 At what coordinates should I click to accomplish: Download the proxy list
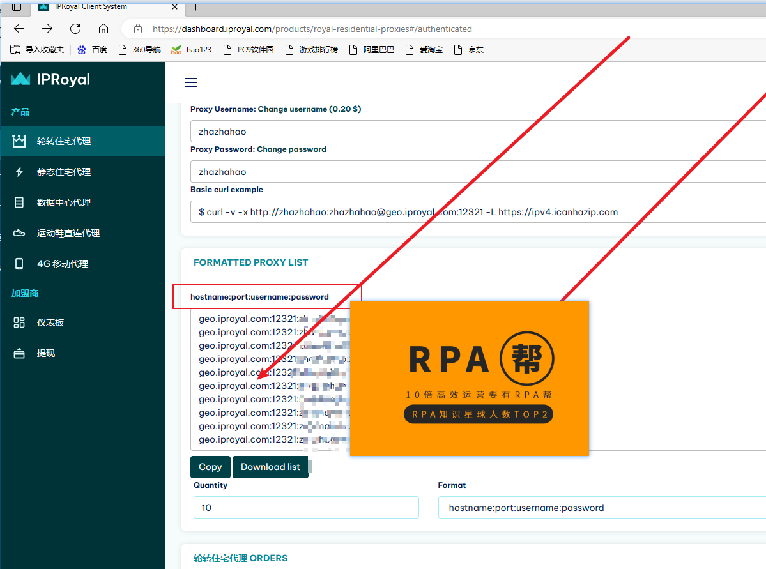(x=270, y=467)
